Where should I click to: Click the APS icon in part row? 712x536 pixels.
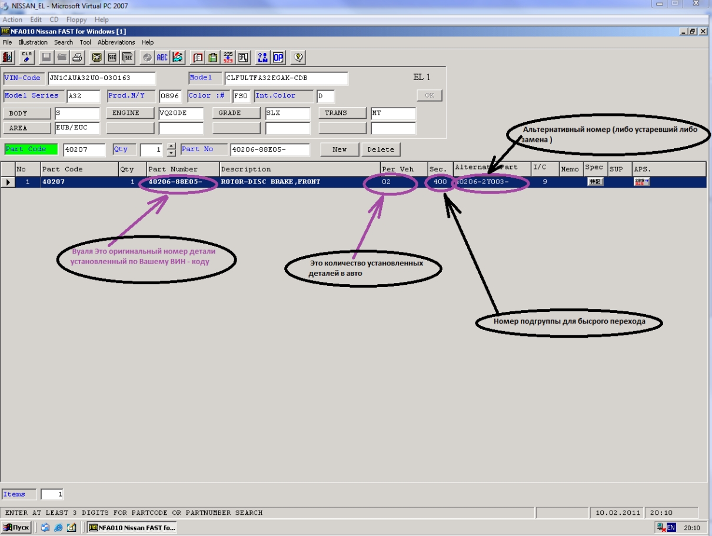[x=641, y=182]
